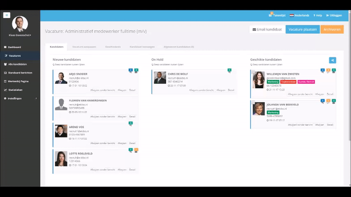Open Afgewezen kandidaten tab

pos(179,47)
